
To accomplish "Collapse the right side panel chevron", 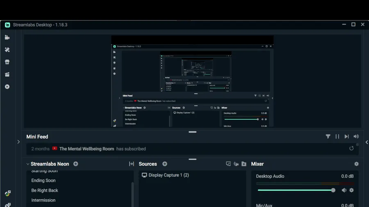I will tap(367, 142).
